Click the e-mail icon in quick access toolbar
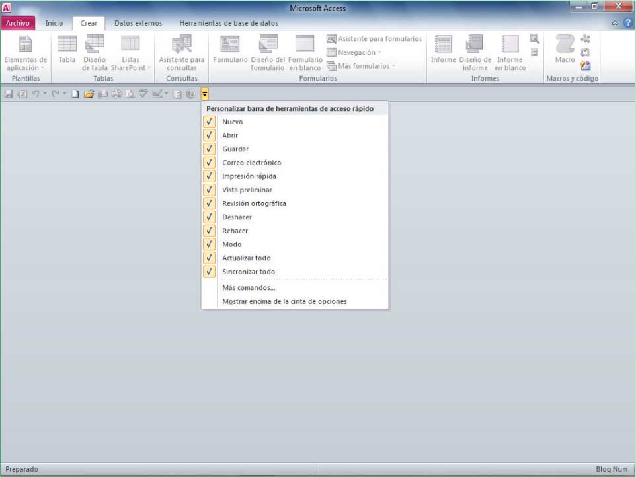The height and width of the screenshot is (477, 636). [102, 94]
